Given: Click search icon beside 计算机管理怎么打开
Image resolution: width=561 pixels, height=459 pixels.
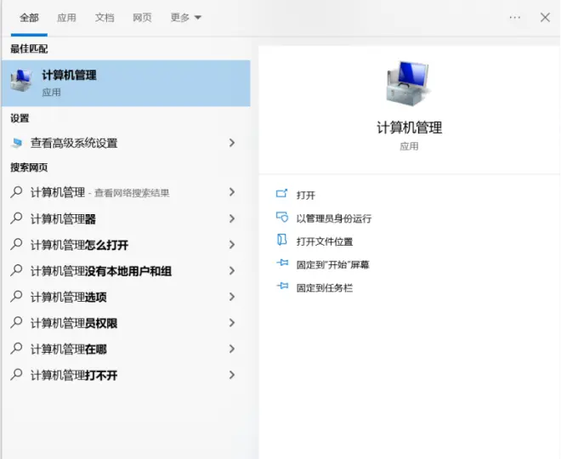Looking at the screenshot, I should [x=16, y=244].
